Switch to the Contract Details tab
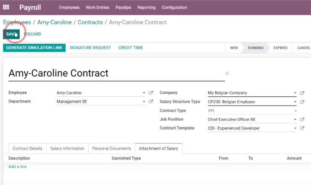This screenshot has width=311, height=185. tap(27, 148)
